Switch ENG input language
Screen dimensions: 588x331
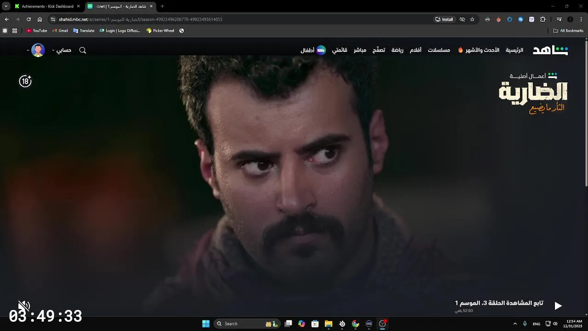537,324
